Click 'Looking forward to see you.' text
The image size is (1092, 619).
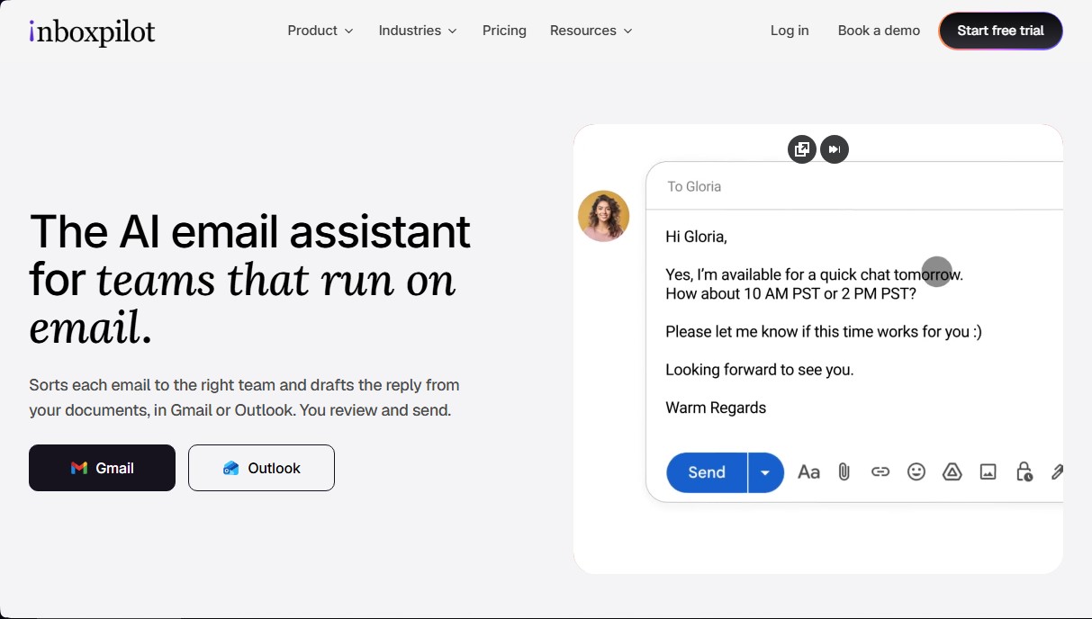tap(759, 370)
